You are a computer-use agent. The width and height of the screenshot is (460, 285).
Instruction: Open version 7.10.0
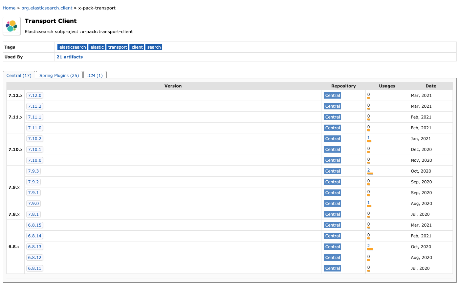coord(35,160)
